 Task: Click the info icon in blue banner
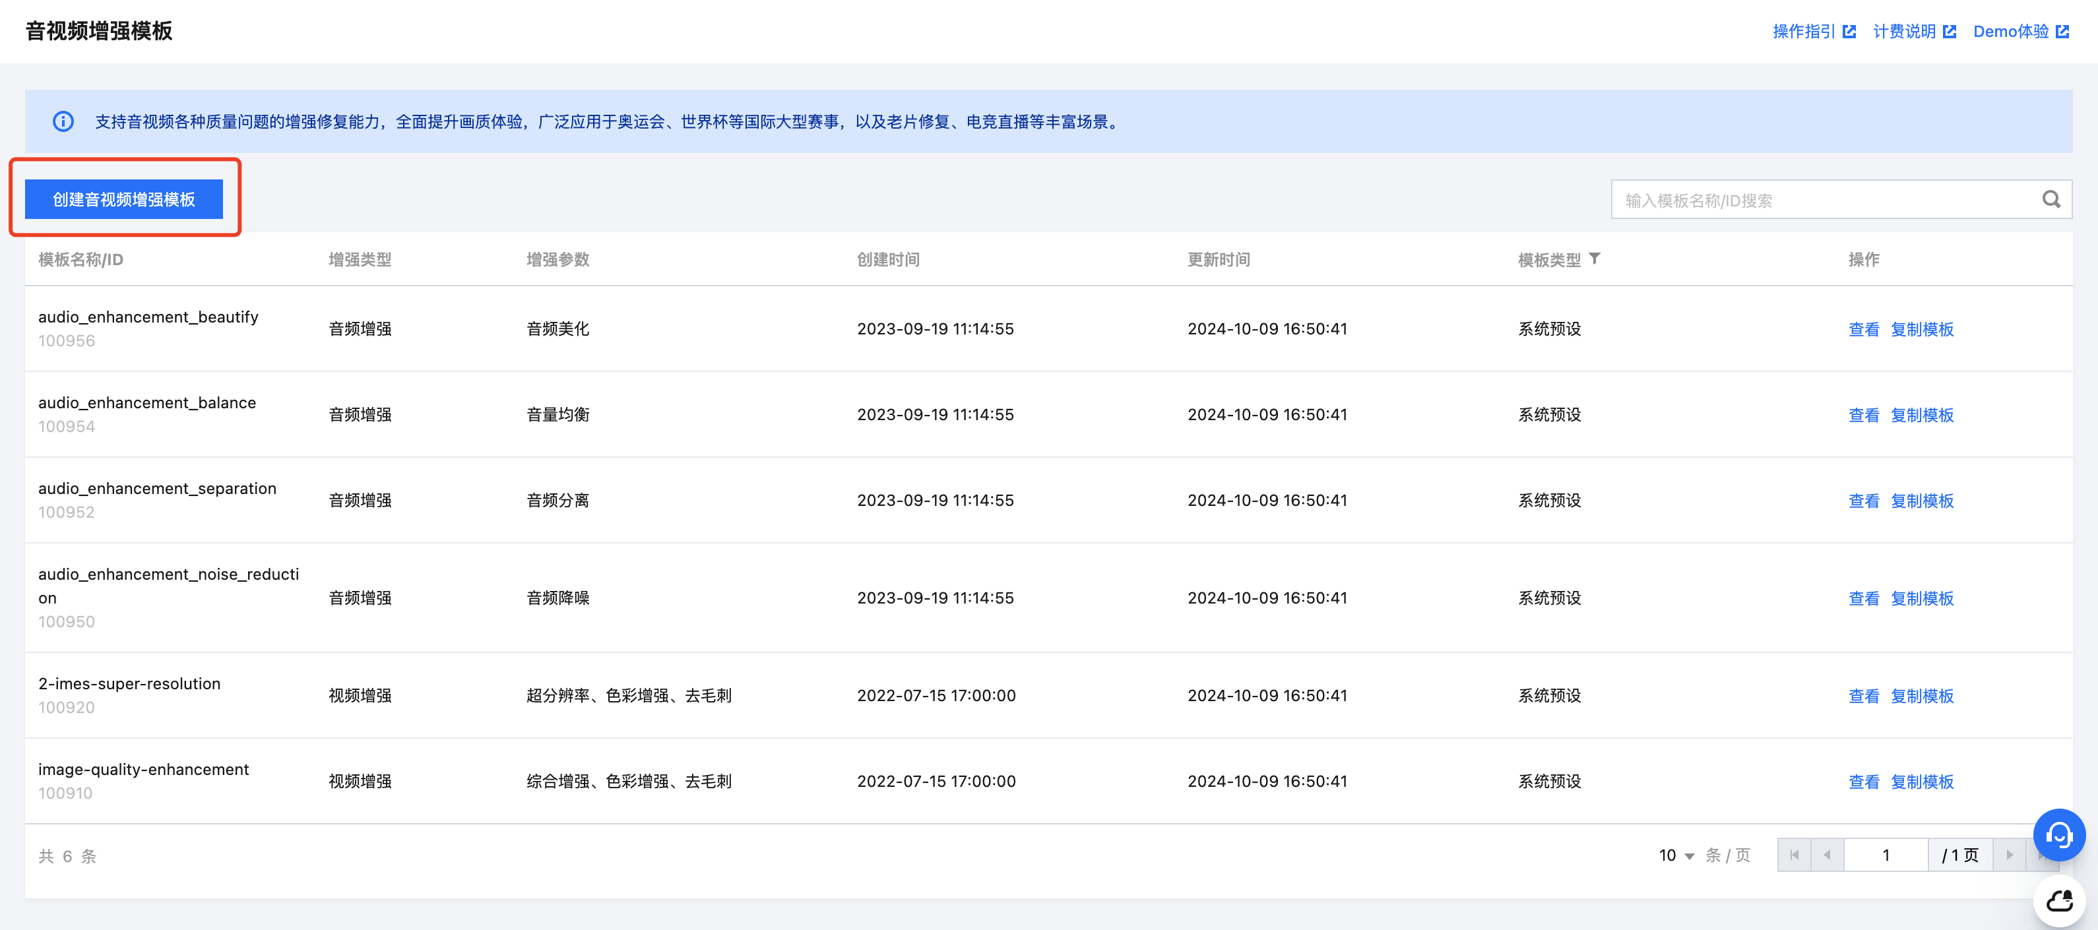(x=63, y=121)
